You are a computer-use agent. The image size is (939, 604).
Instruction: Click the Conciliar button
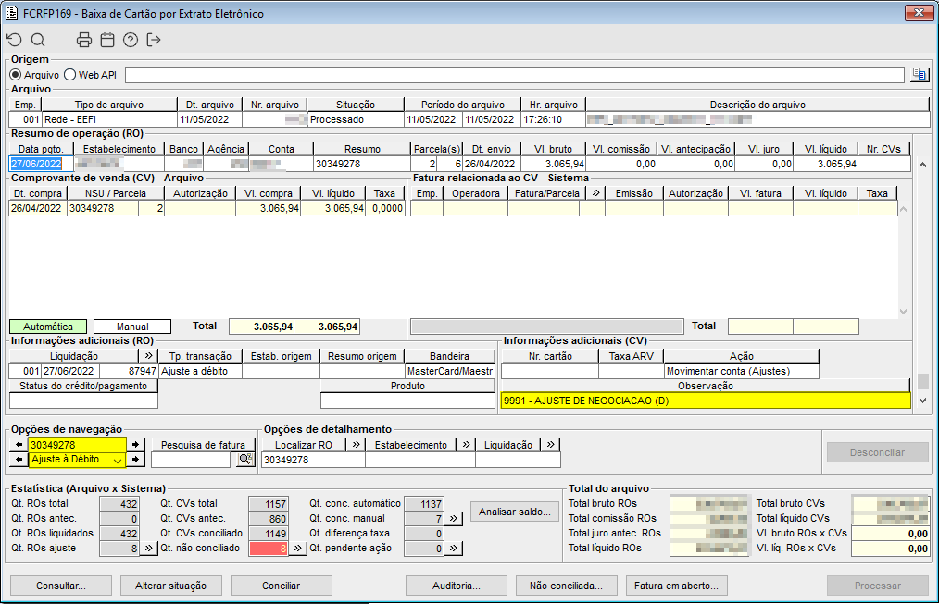pos(282,586)
